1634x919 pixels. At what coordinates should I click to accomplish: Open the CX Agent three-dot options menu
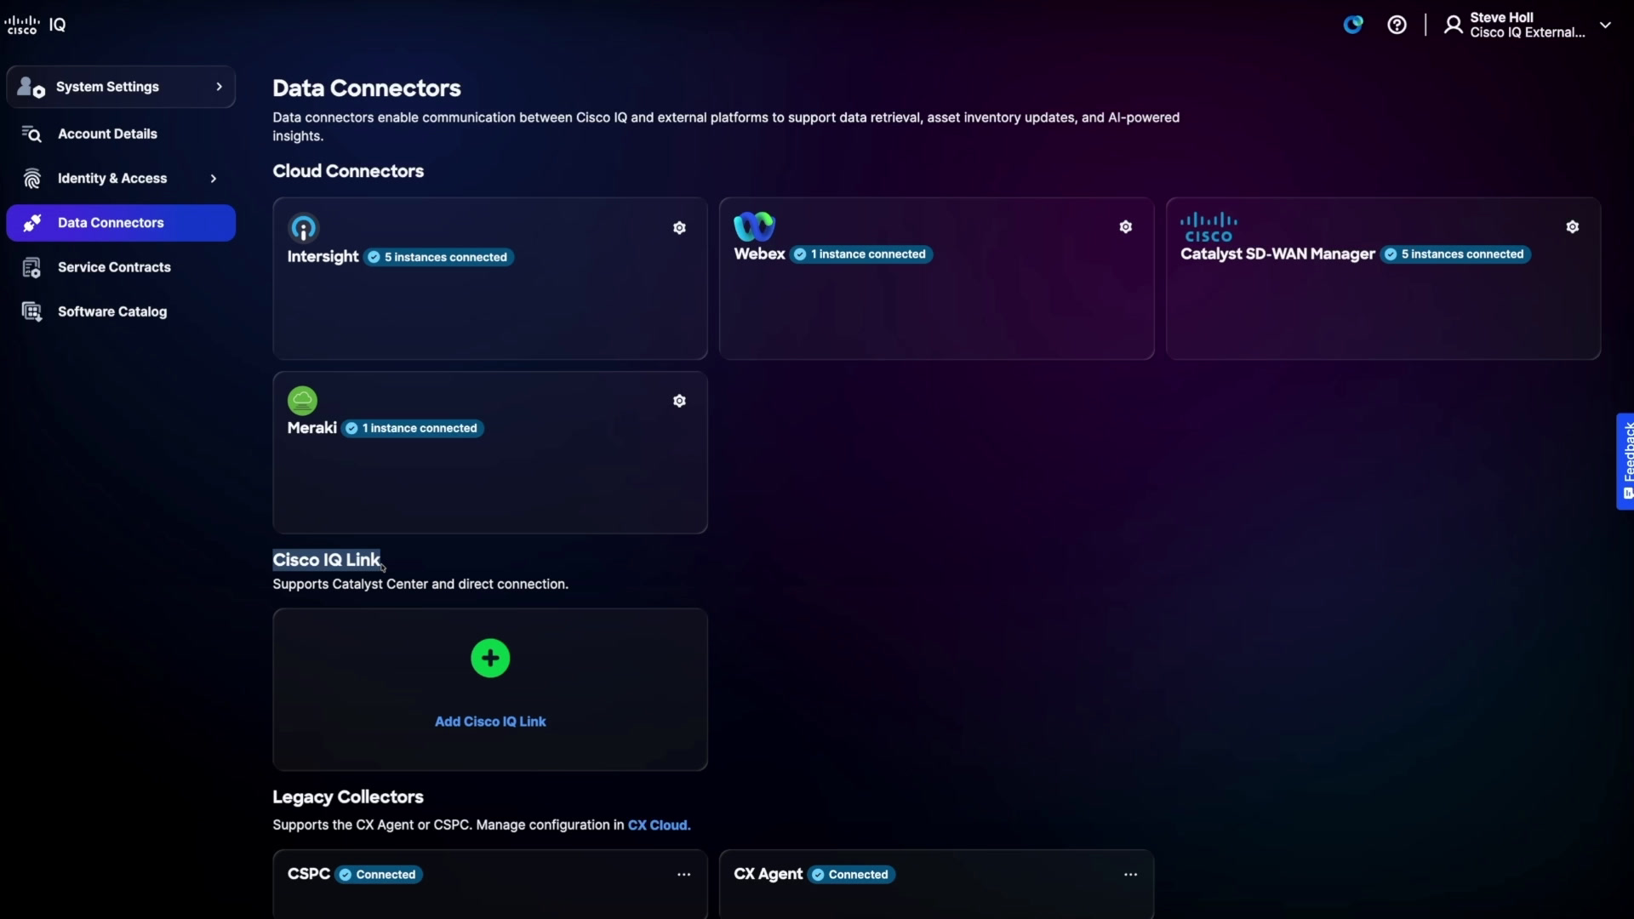1130,875
